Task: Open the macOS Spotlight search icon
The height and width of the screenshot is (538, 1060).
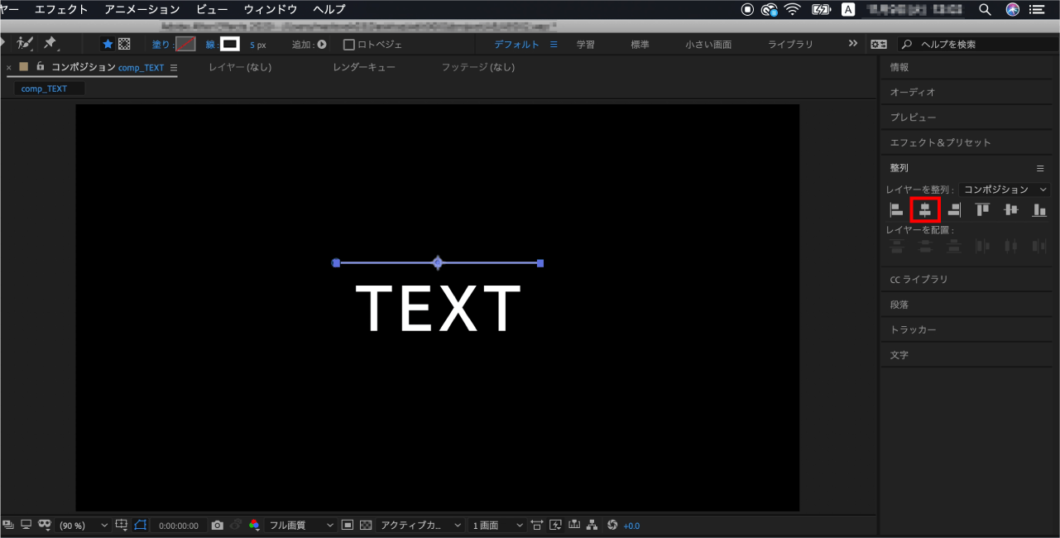Action: point(985,10)
